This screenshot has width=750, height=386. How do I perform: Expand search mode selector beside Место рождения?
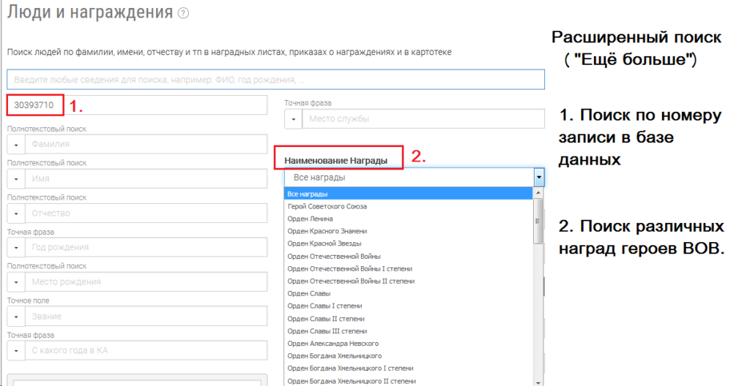coord(15,282)
